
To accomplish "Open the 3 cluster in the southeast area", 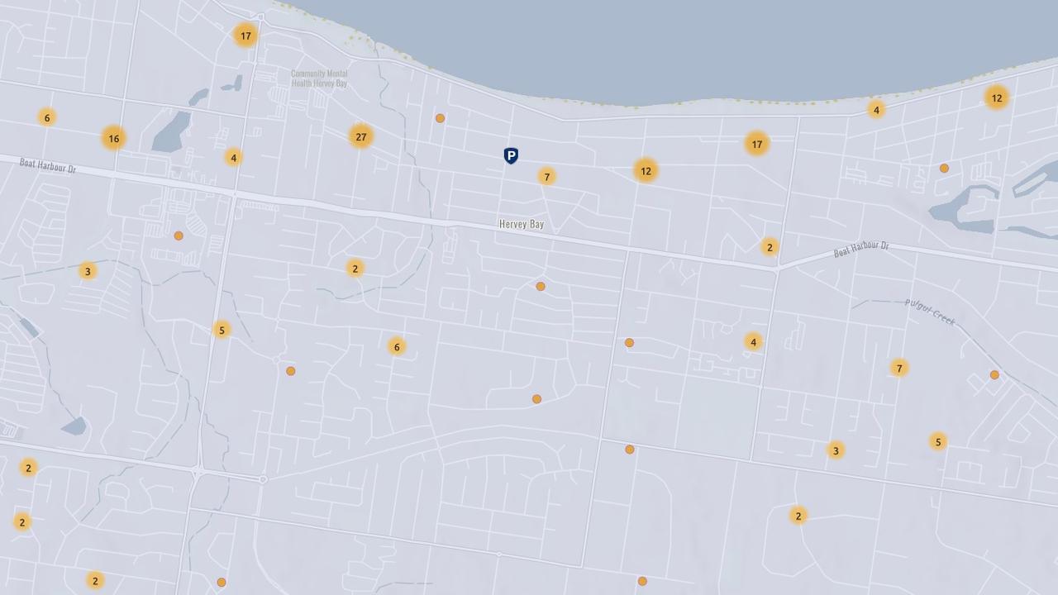I will tap(836, 450).
